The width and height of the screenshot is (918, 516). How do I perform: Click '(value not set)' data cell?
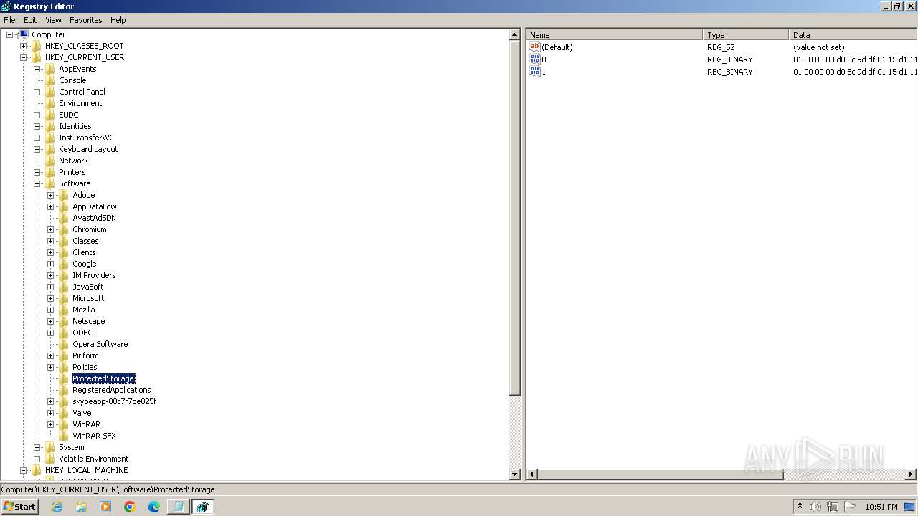pyautogui.click(x=818, y=47)
